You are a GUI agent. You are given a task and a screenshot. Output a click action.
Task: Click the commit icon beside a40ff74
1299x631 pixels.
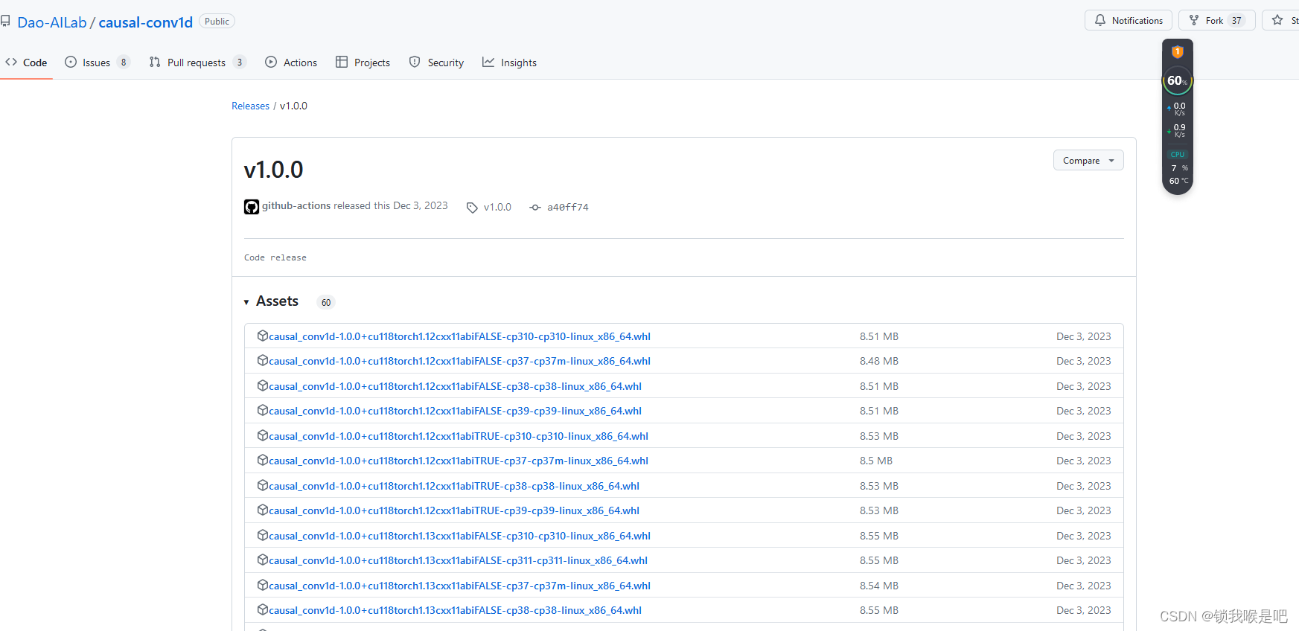click(535, 207)
